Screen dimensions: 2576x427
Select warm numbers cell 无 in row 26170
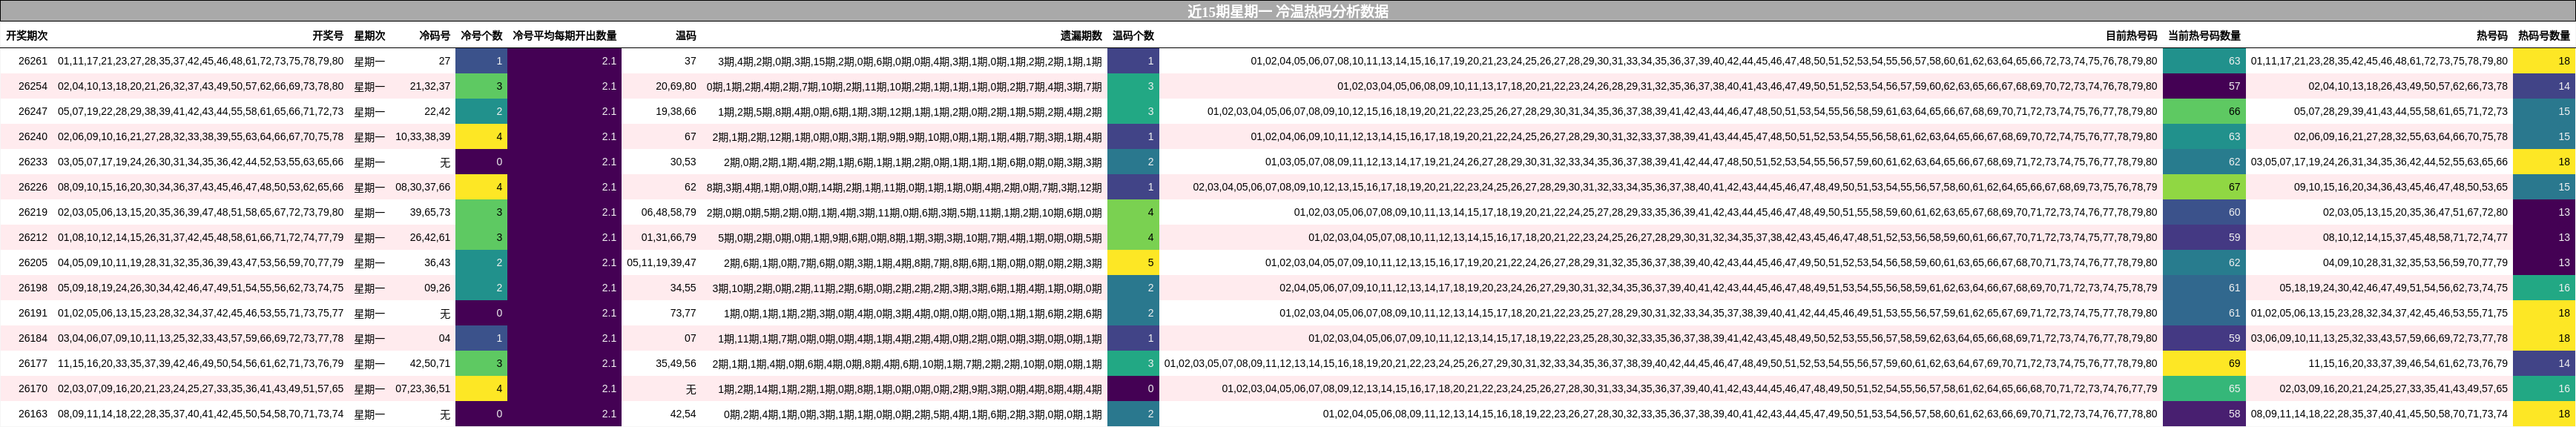click(691, 389)
